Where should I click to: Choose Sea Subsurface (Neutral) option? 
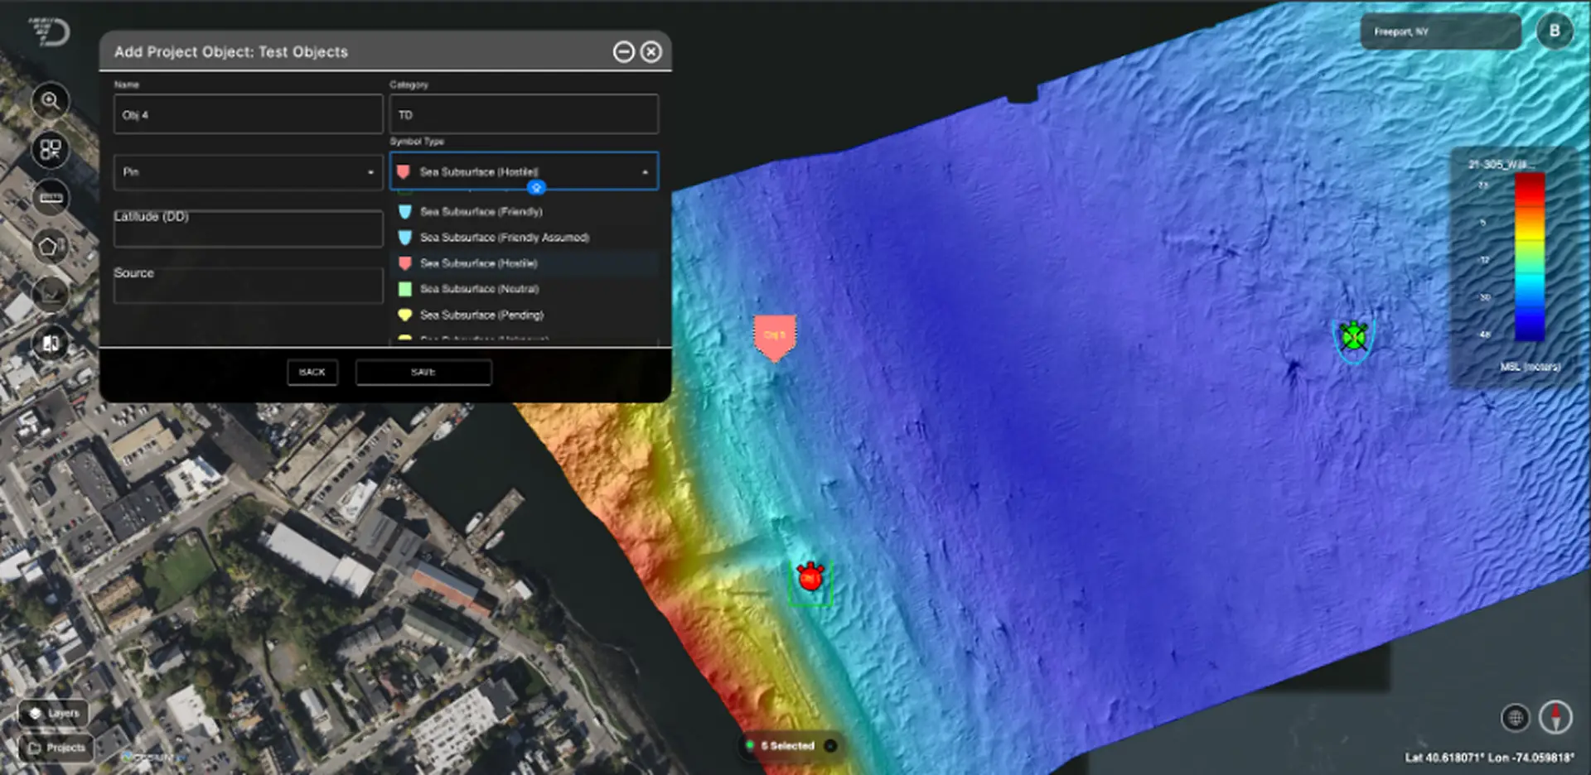479,289
